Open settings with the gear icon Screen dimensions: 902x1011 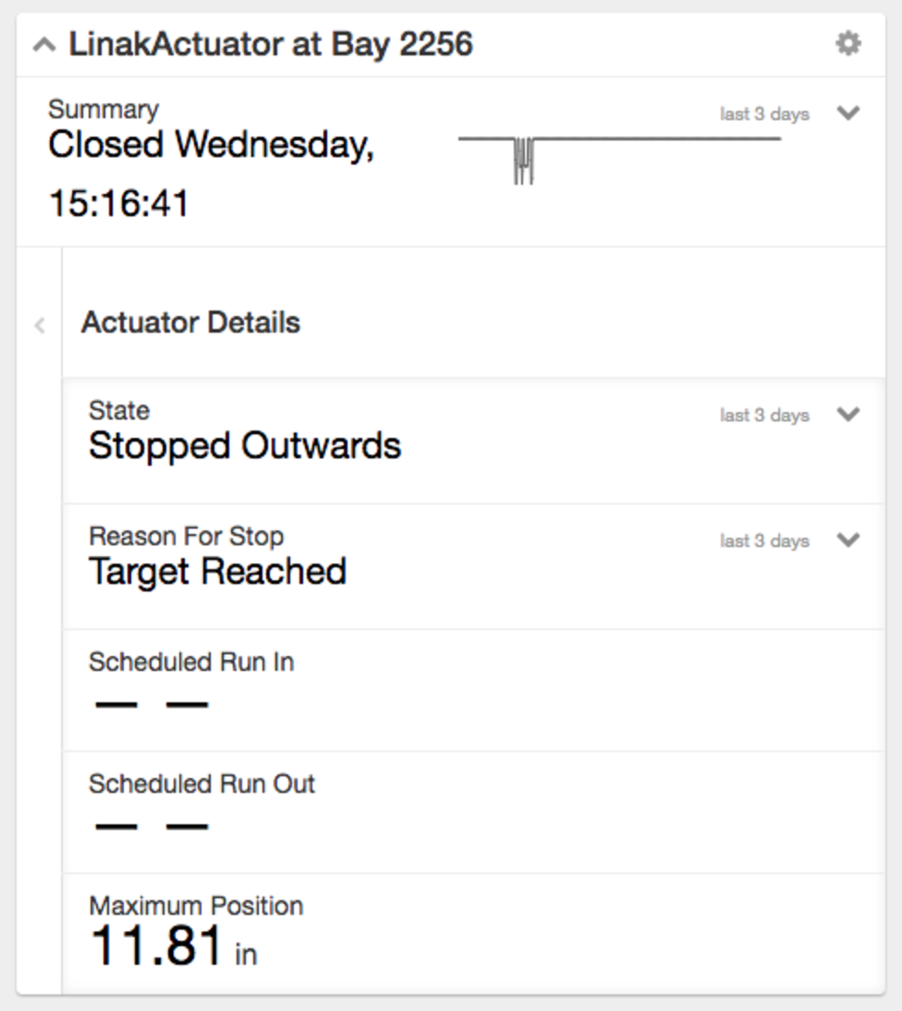(x=847, y=43)
